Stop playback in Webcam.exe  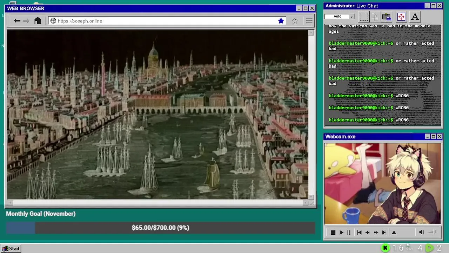tap(333, 232)
